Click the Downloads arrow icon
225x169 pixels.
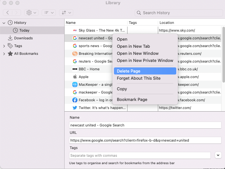pyautogui.click(x=10, y=38)
